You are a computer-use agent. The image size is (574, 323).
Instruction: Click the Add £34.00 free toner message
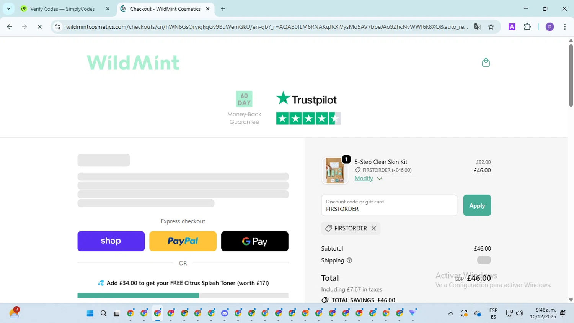pyautogui.click(x=183, y=283)
